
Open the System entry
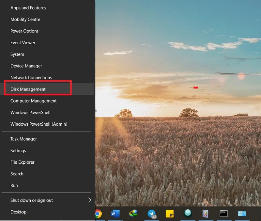coord(47,54)
